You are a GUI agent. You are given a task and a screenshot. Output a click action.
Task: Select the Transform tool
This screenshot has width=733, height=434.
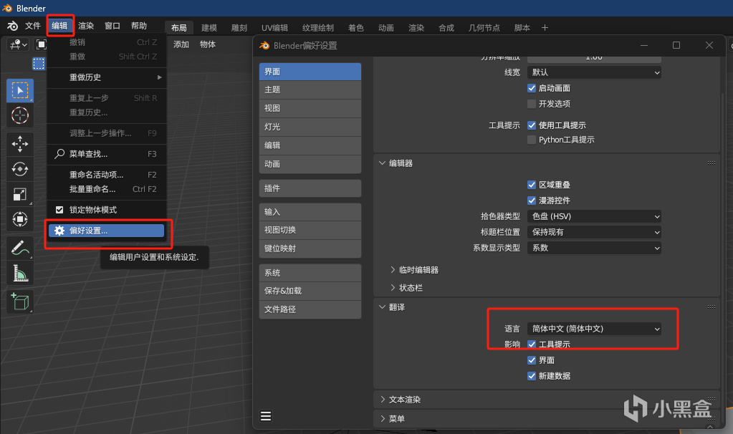pyautogui.click(x=19, y=218)
